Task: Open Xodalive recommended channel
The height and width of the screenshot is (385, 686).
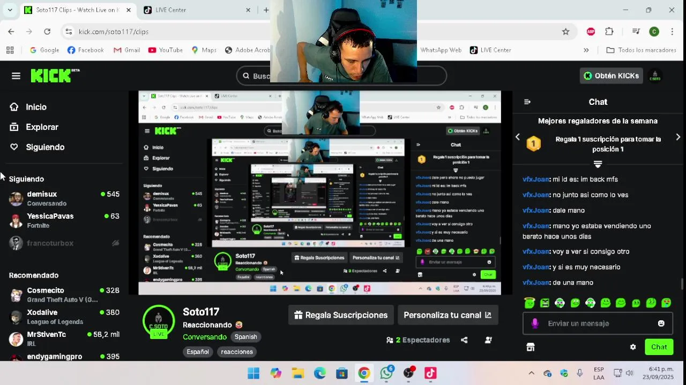Action: point(64,317)
